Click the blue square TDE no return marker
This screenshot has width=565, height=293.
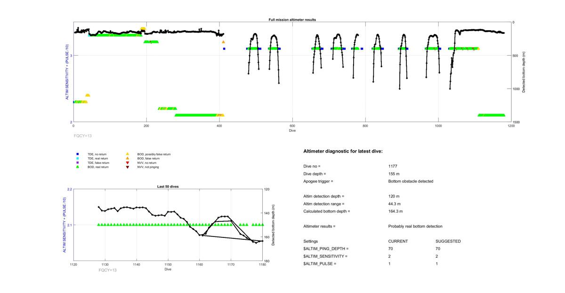[77, 154]
